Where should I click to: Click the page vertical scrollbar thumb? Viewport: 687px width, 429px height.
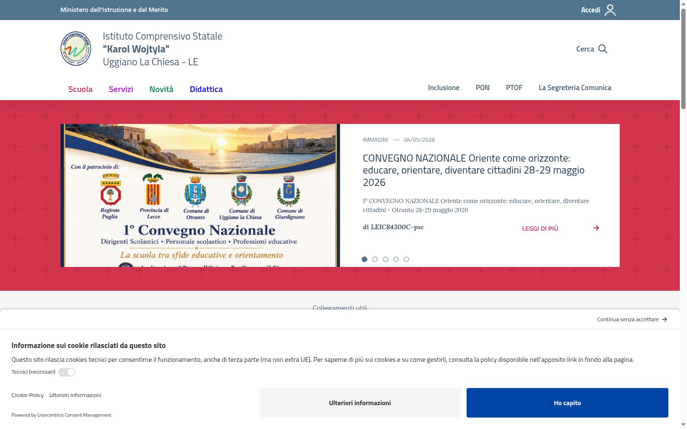tap(683, 60)
